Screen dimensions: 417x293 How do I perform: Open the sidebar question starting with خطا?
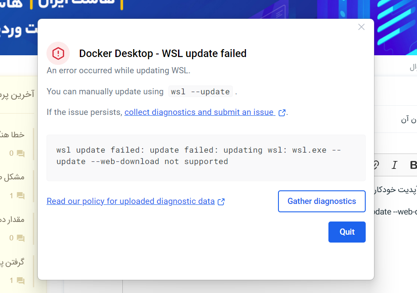coord(12,135)
